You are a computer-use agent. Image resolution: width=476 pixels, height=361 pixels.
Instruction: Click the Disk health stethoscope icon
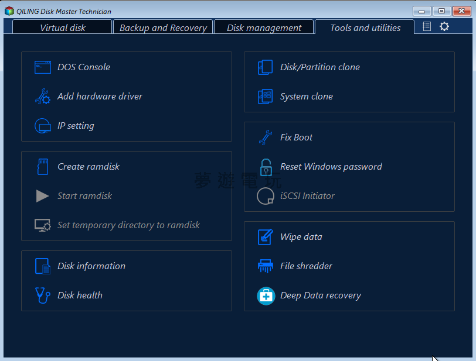click(x=43, y=295)
